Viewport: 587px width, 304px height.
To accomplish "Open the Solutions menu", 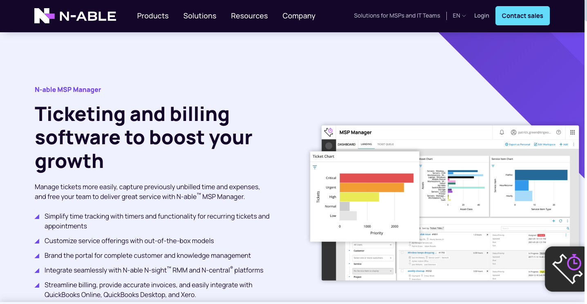I will point(200,16).
